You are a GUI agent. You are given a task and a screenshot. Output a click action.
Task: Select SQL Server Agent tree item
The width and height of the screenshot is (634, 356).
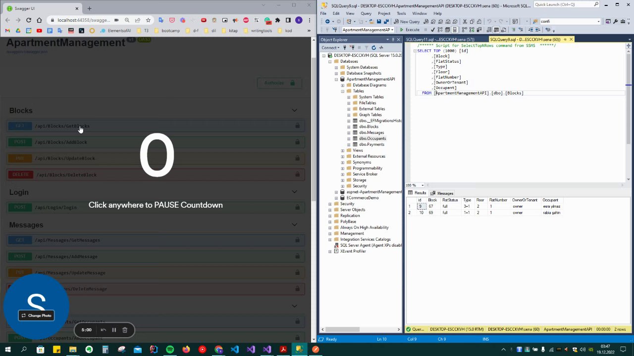pos(370,245)
